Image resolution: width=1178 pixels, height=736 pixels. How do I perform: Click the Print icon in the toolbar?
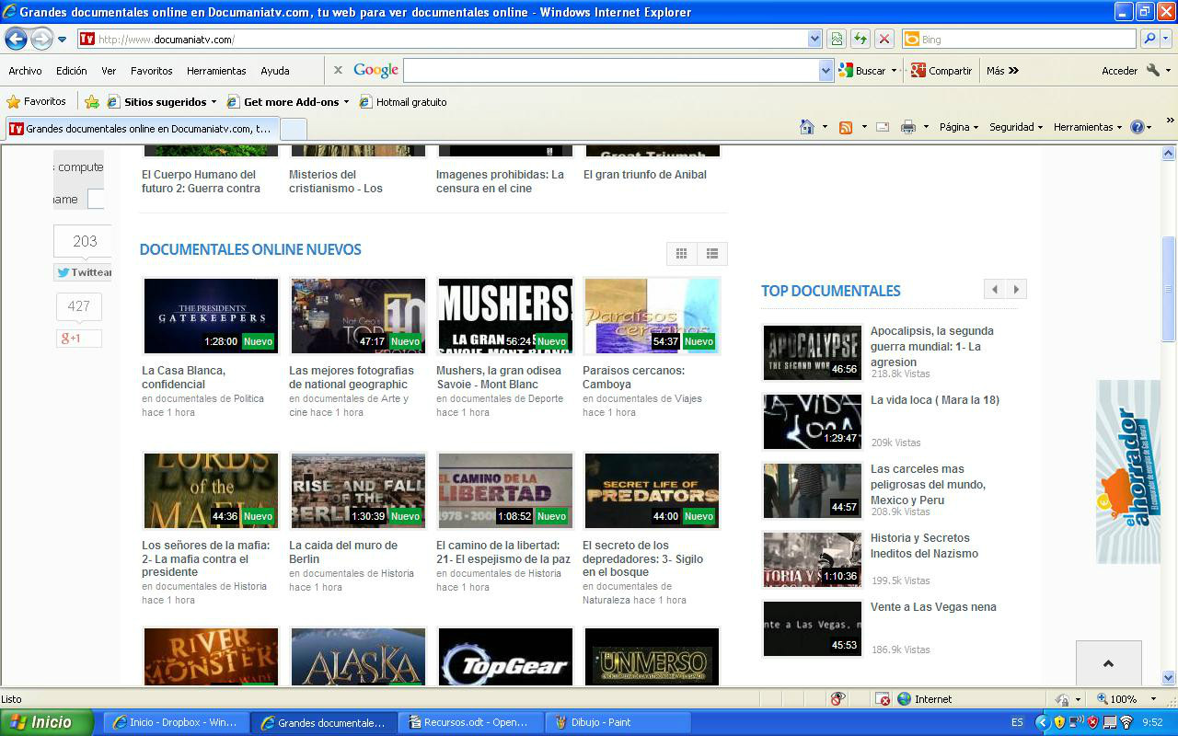908,127
